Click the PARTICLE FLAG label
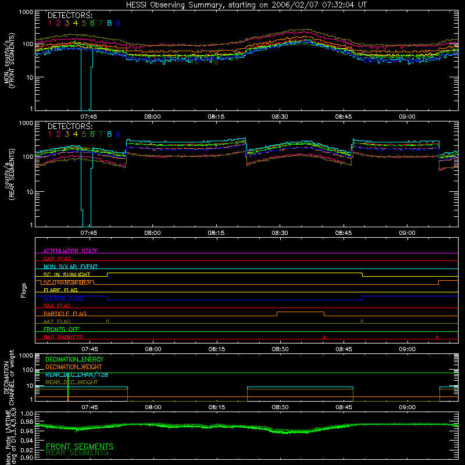 tap(65, 313)
